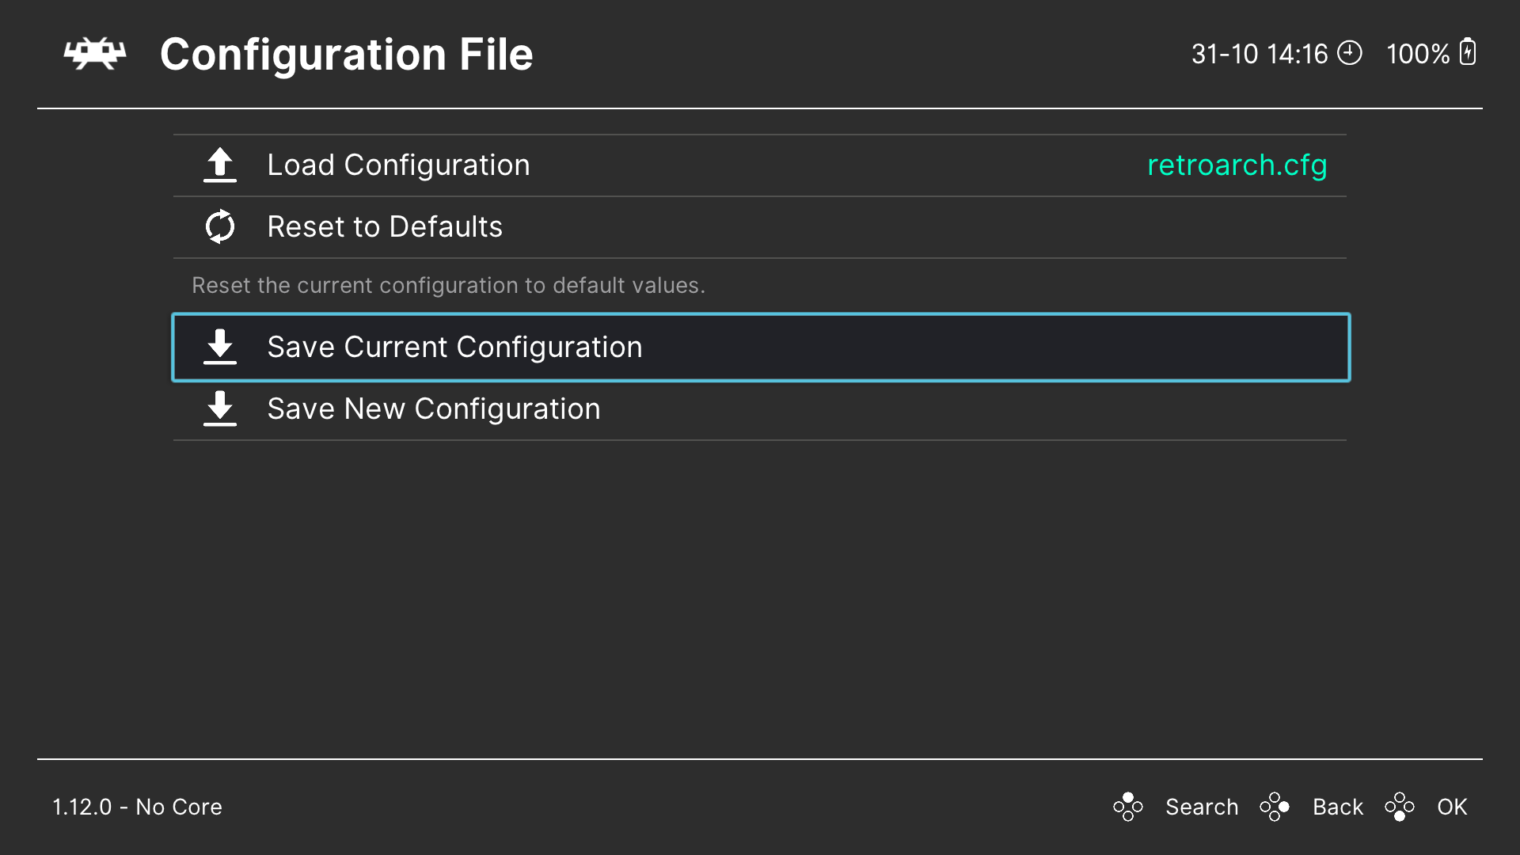This screenshot has height=855, width=1520.
Task: Click the retroarch.cfg configuration link
Action: [1237, 165]
